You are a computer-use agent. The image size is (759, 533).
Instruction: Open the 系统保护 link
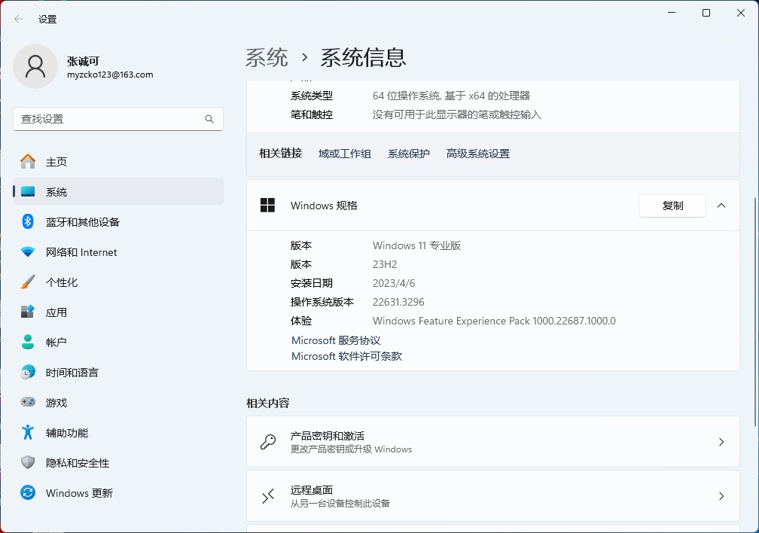(409, 154)
